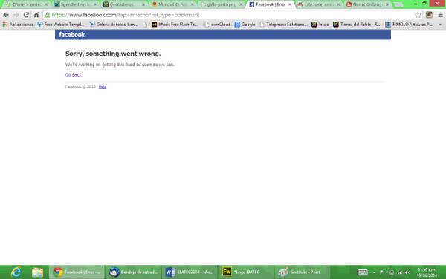Open Action Center flag icon
Screen dimensions: 446x279
pyautogui.click(x=382, y=272)
